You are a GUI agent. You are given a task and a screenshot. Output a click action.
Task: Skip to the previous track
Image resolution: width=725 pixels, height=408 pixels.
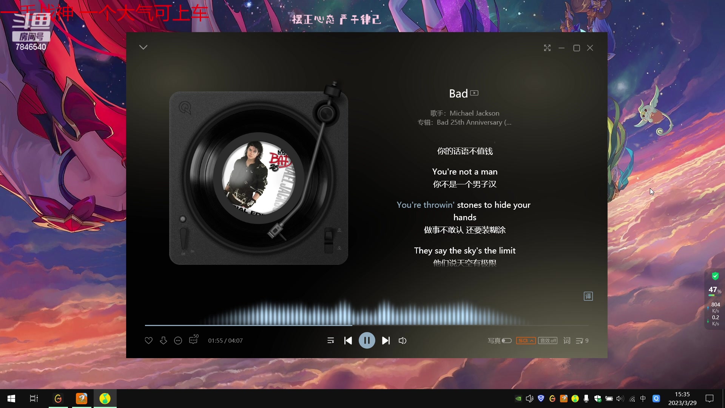click(x=348, y=341)
